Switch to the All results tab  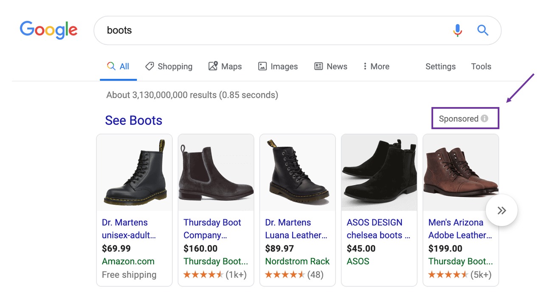click(118, 66)
